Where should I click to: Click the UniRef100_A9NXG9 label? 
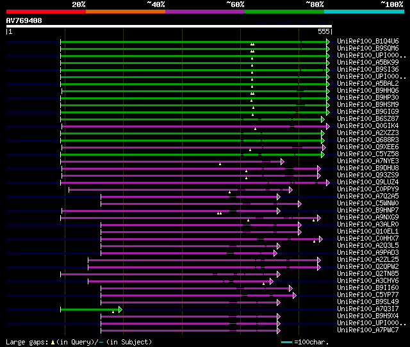(368, 218)
